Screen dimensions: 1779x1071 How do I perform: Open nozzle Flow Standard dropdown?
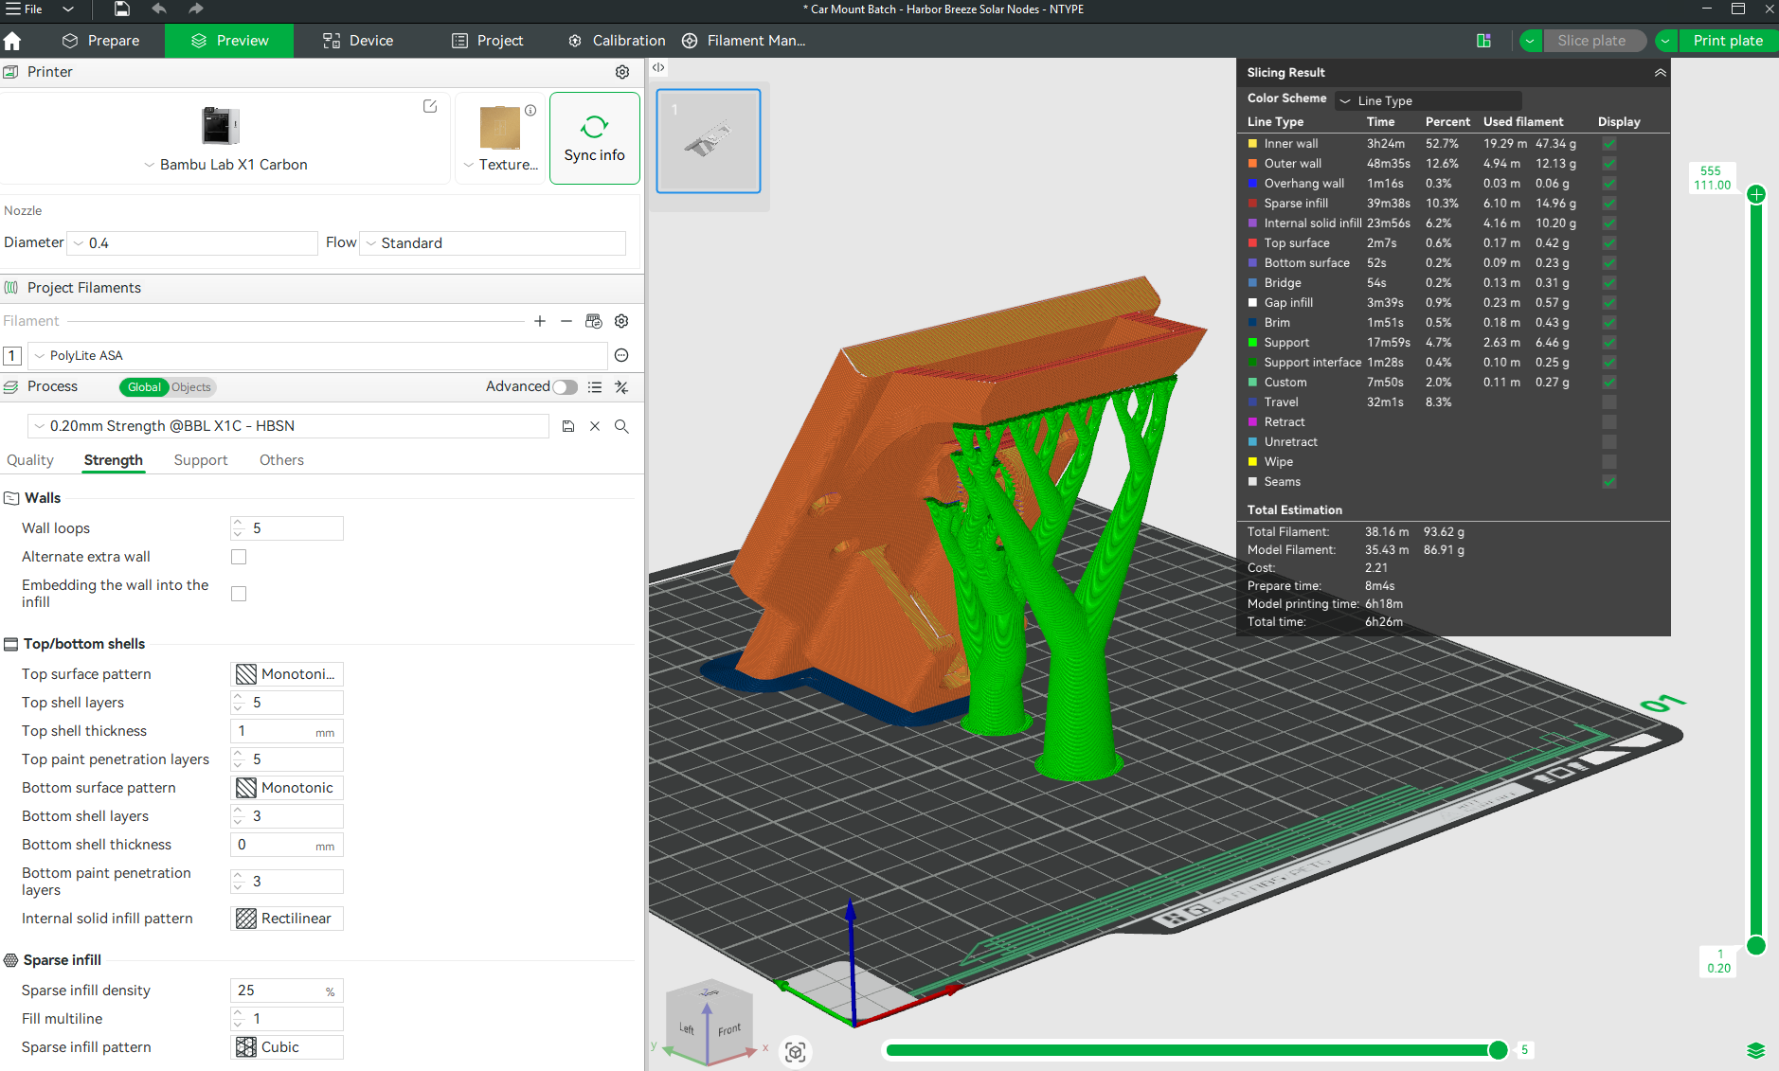coord(494,243)
